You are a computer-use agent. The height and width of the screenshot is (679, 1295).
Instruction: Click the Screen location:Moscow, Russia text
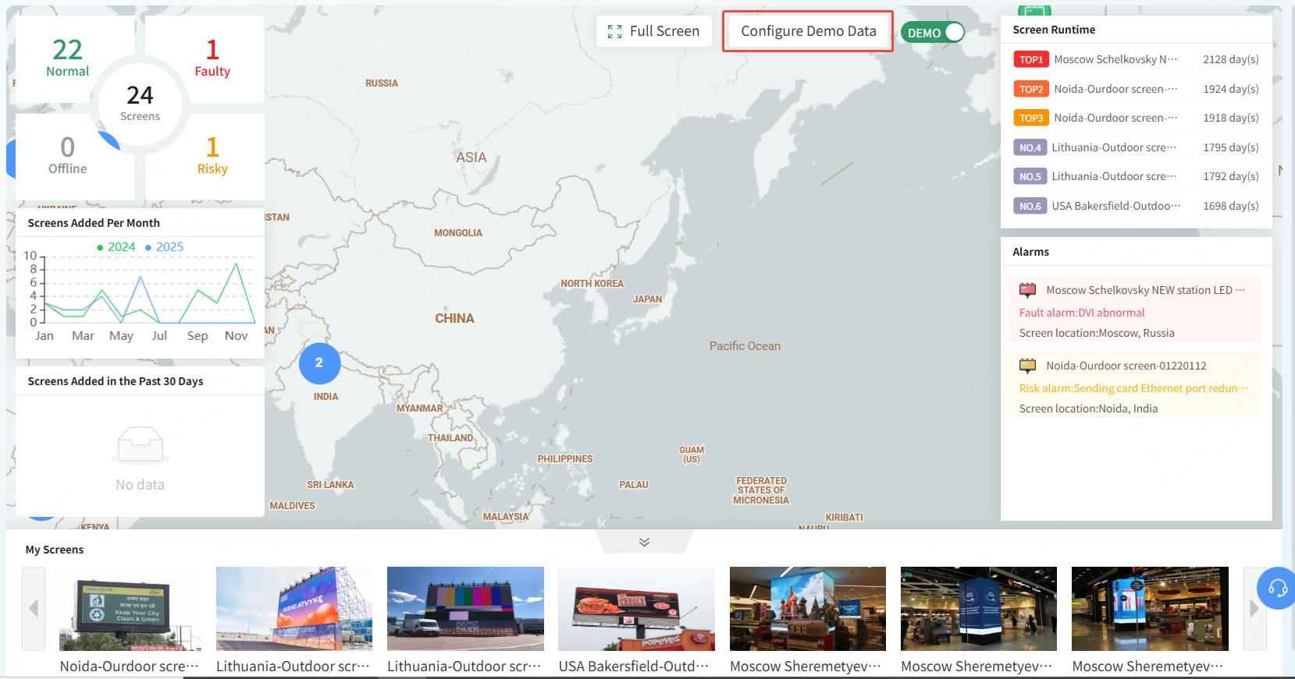pos(1097,333)
